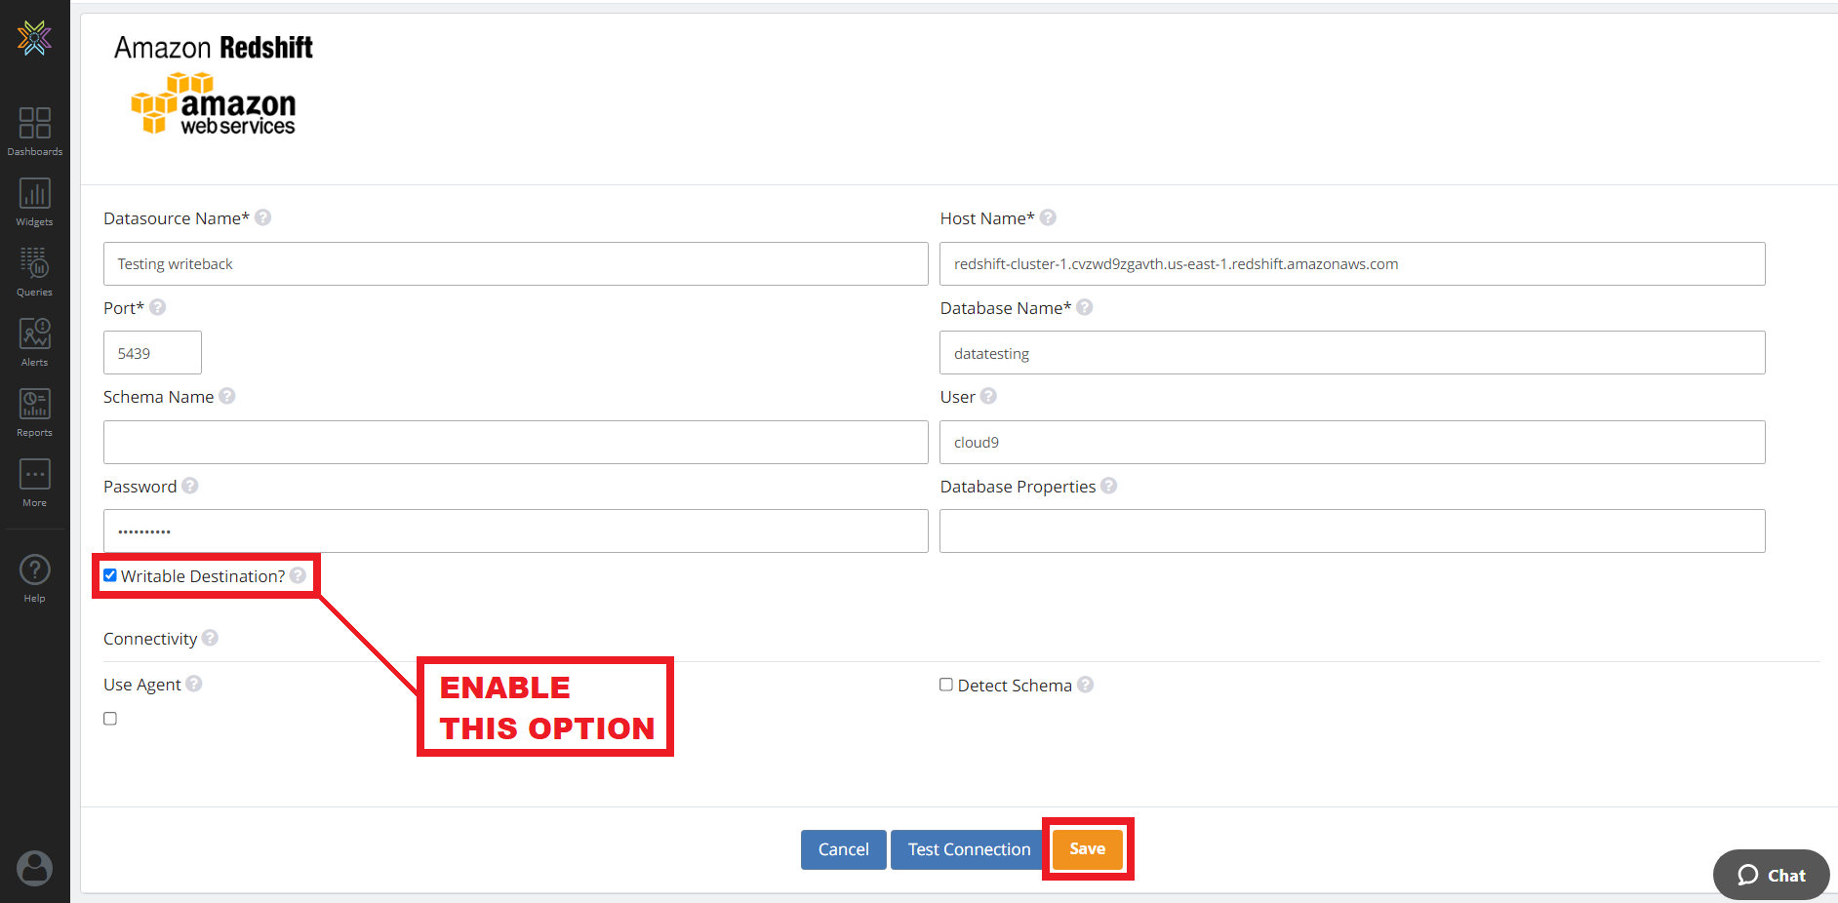Click the Save button
This screenshot has height=903, width=1838.
[1087, 848]
